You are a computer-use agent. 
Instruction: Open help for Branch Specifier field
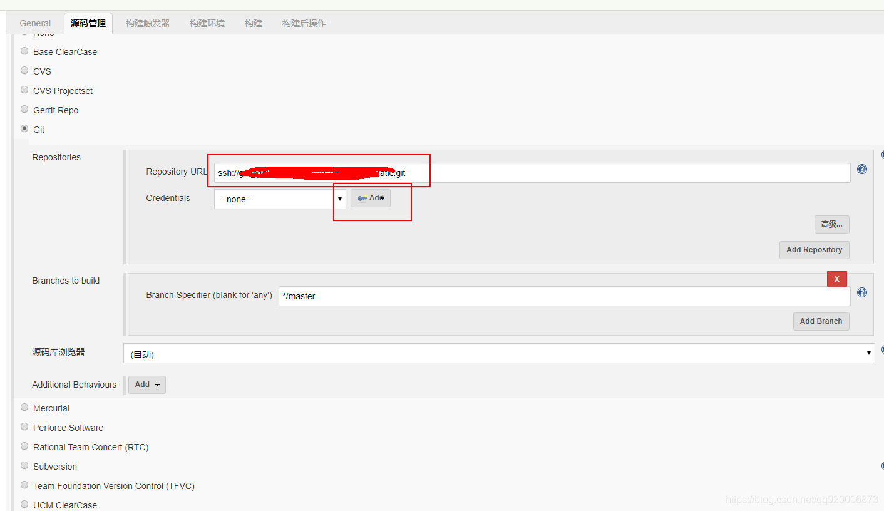(x=862, y=292)
